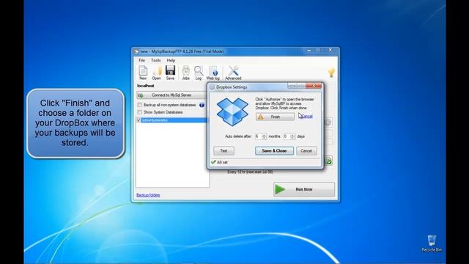
Task: Click the Cancel button beside Save & Close
Action: point(306,151)
